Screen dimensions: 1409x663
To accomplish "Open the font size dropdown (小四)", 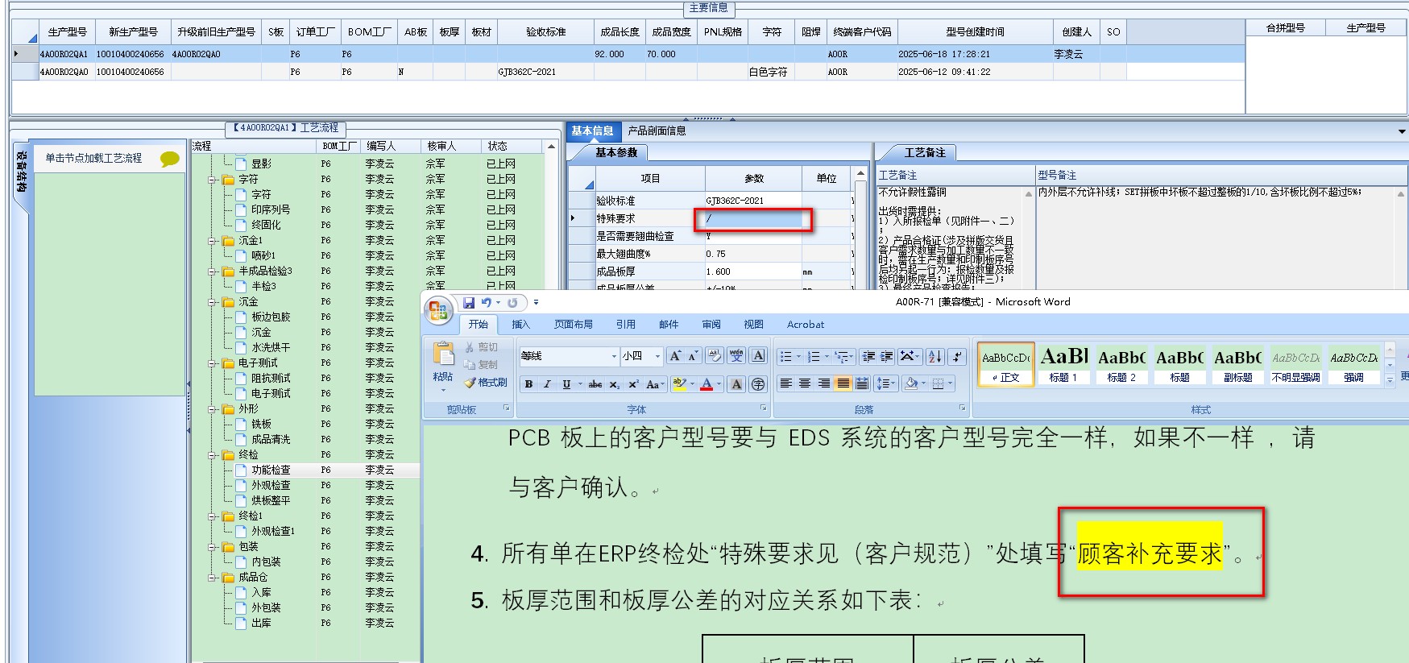I will tap(657, 356).
